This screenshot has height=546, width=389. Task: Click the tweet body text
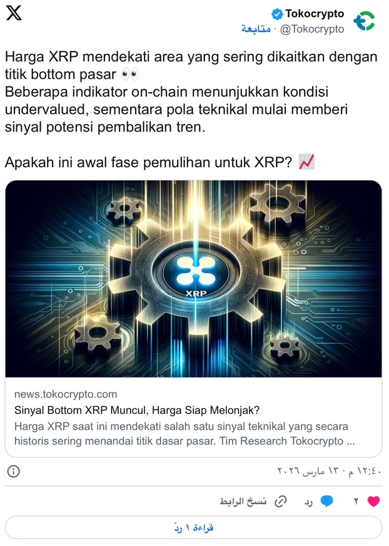191,110
